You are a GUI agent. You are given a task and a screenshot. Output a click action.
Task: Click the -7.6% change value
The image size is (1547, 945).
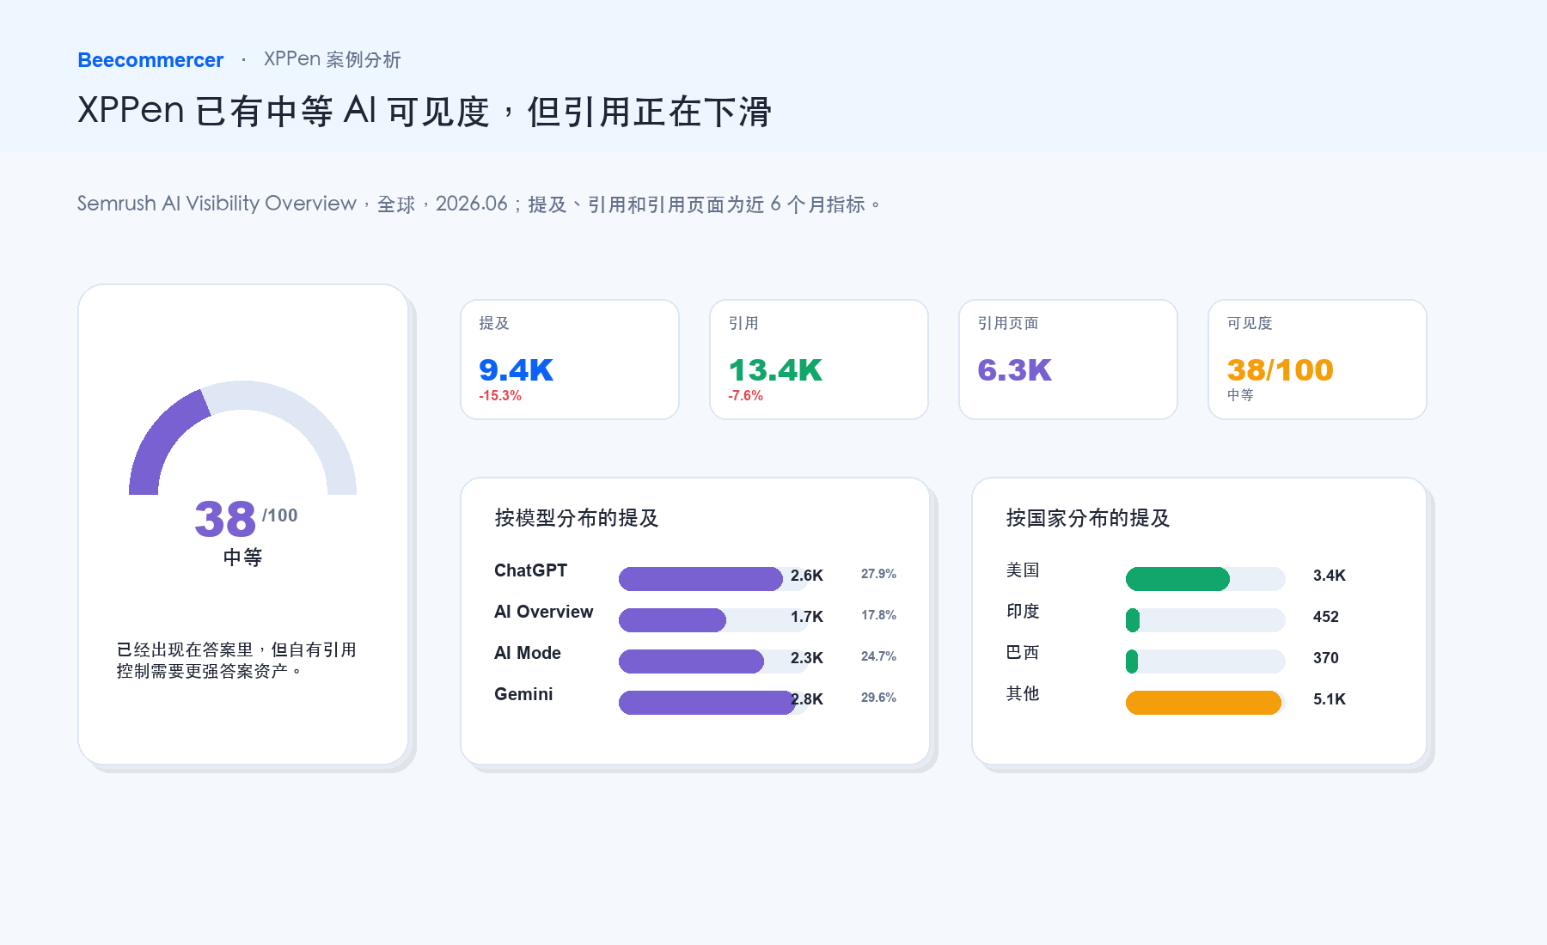745,396
